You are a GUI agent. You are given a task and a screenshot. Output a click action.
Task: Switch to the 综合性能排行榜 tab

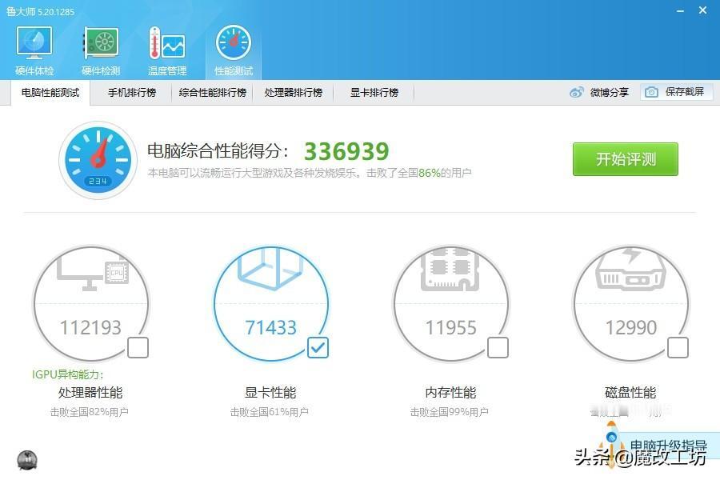(x=213, y=92)
